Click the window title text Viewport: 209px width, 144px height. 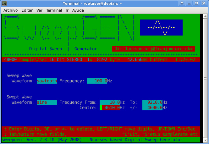[92, 3]
